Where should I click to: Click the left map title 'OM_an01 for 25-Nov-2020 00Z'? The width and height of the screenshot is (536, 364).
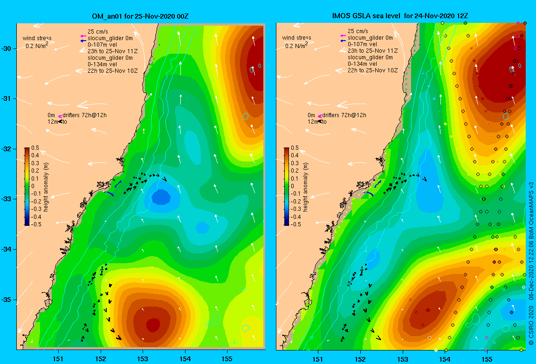click(x=140, y=16)
